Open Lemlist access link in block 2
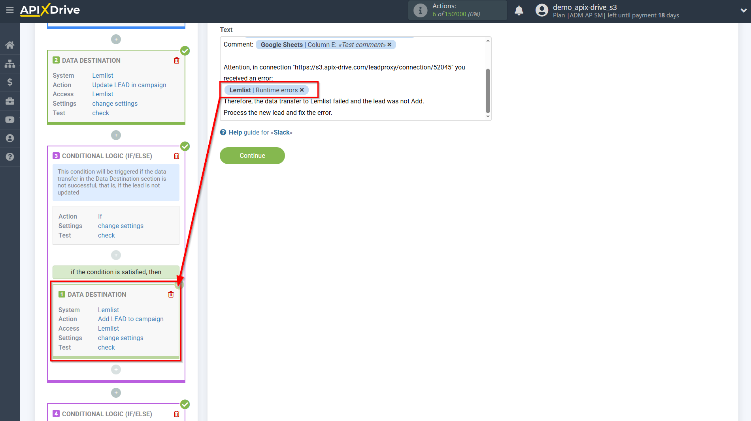751x421 pixels. click(x=103, y=94)
